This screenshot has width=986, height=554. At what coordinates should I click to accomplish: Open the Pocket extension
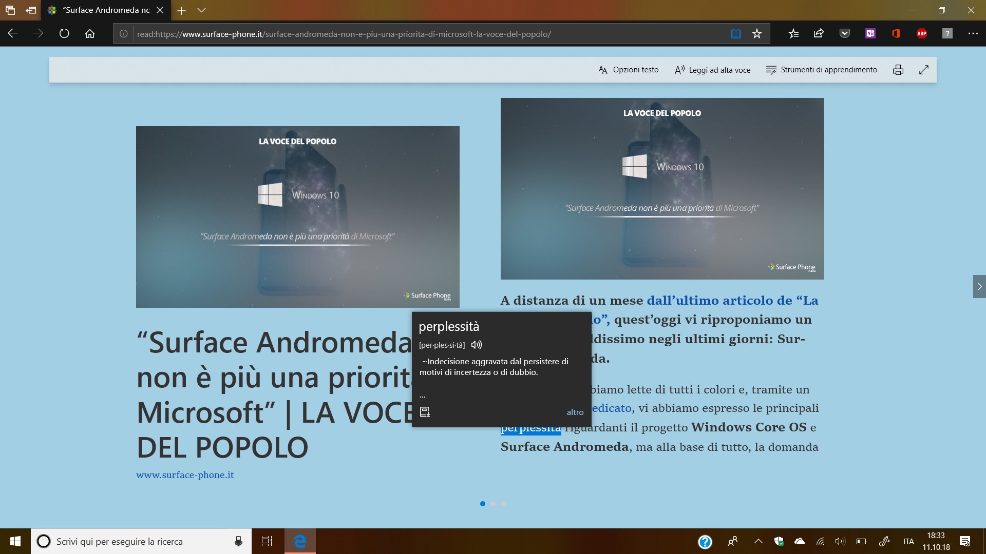pos(845,34)
